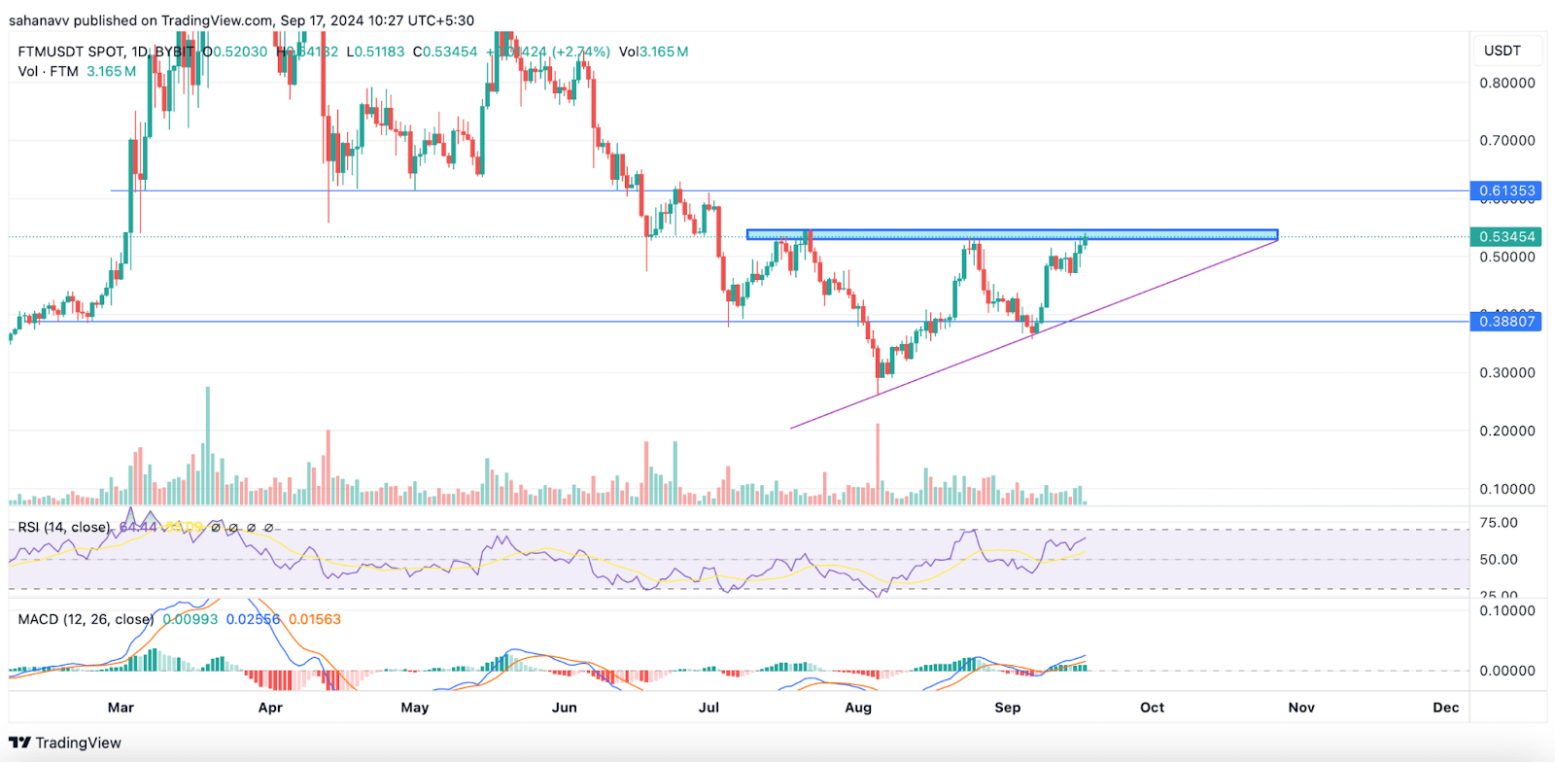
Task: Click the 0.61353 horizontal line price label
Action: (1506, 190)
